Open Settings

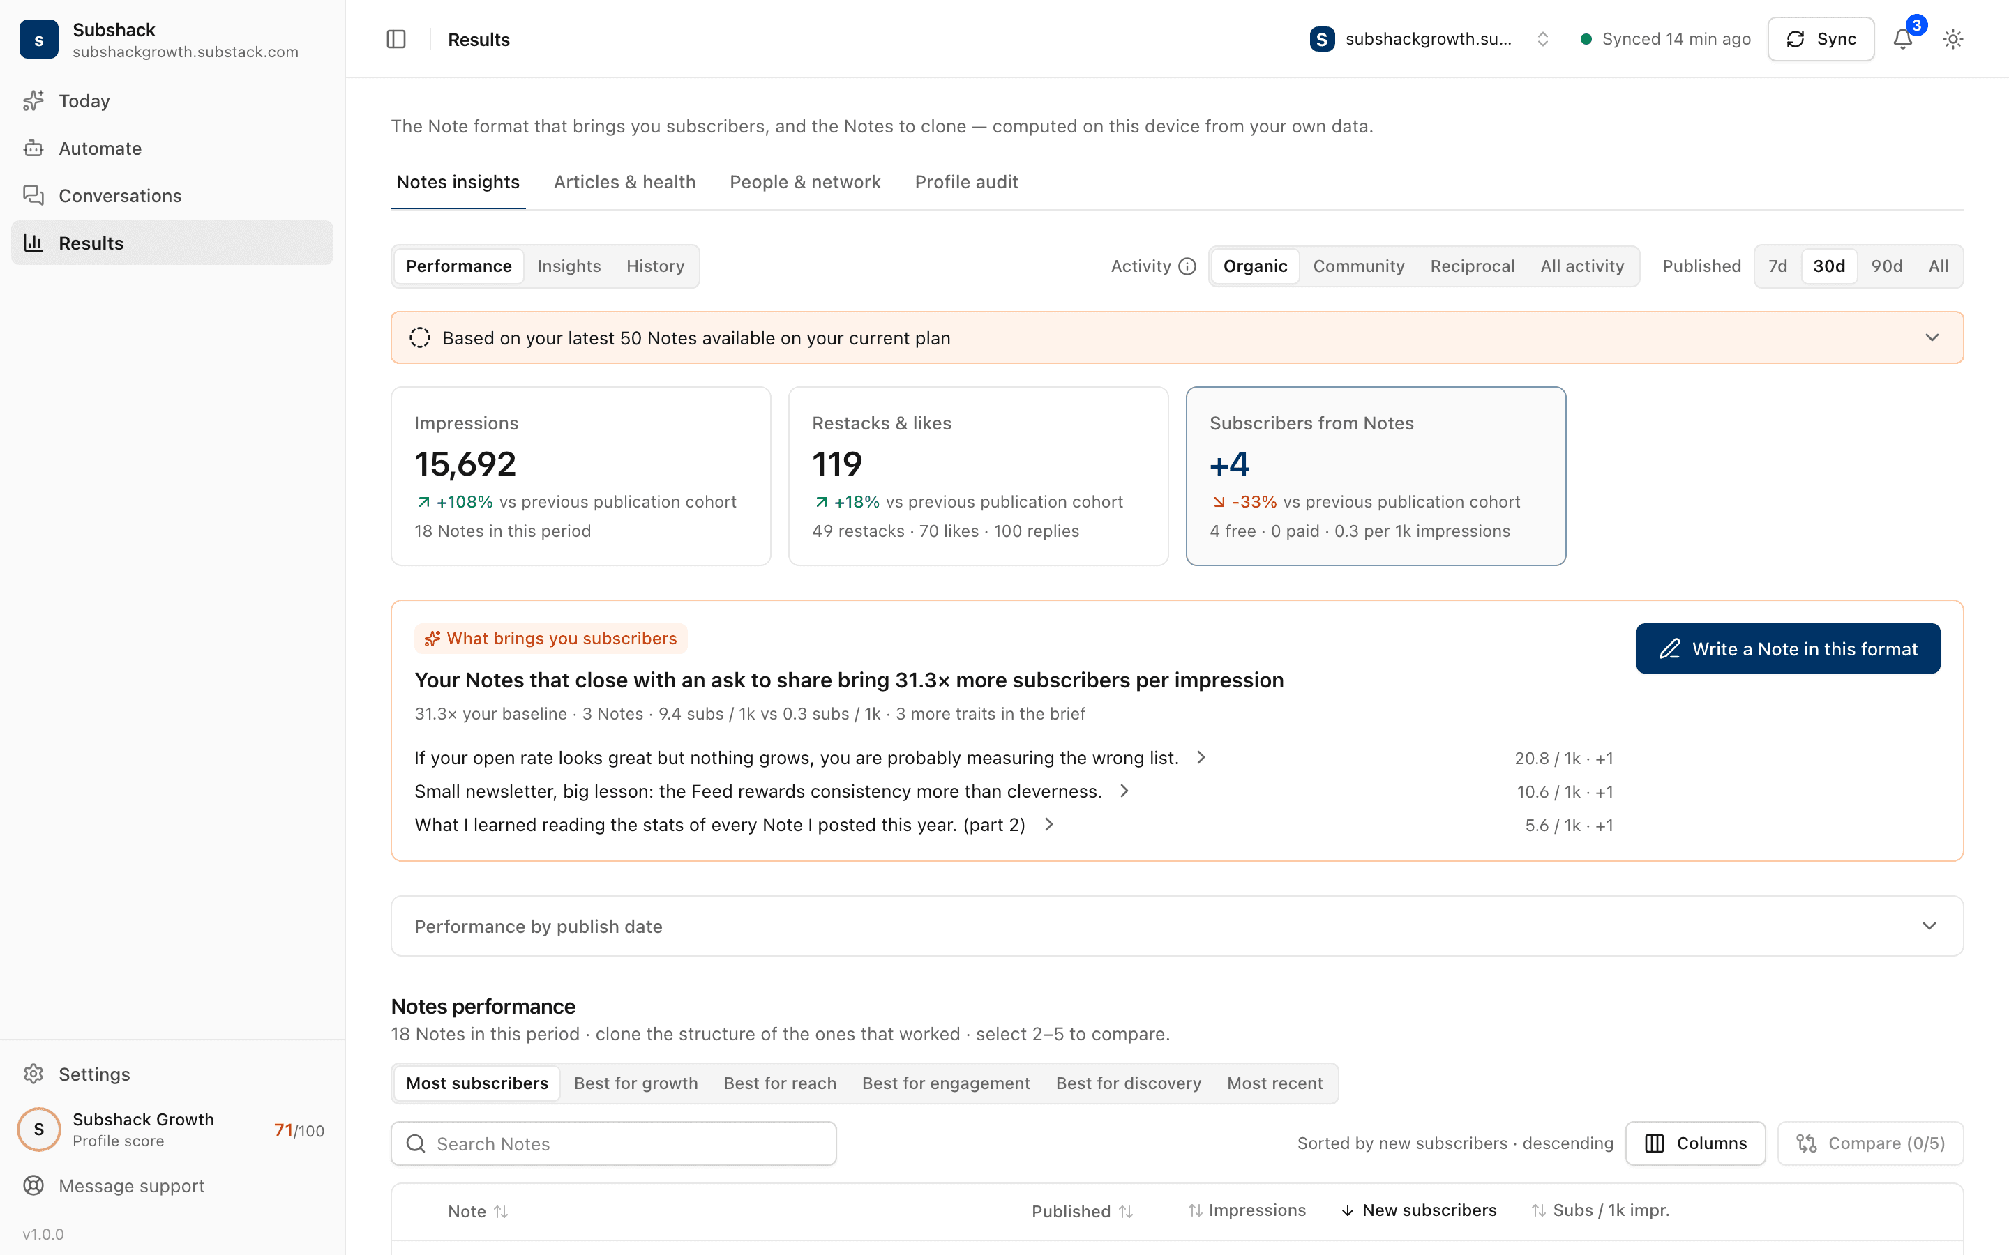172,1074
